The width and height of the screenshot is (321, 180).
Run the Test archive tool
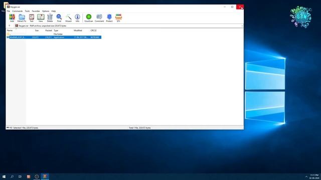coord(32,18)
